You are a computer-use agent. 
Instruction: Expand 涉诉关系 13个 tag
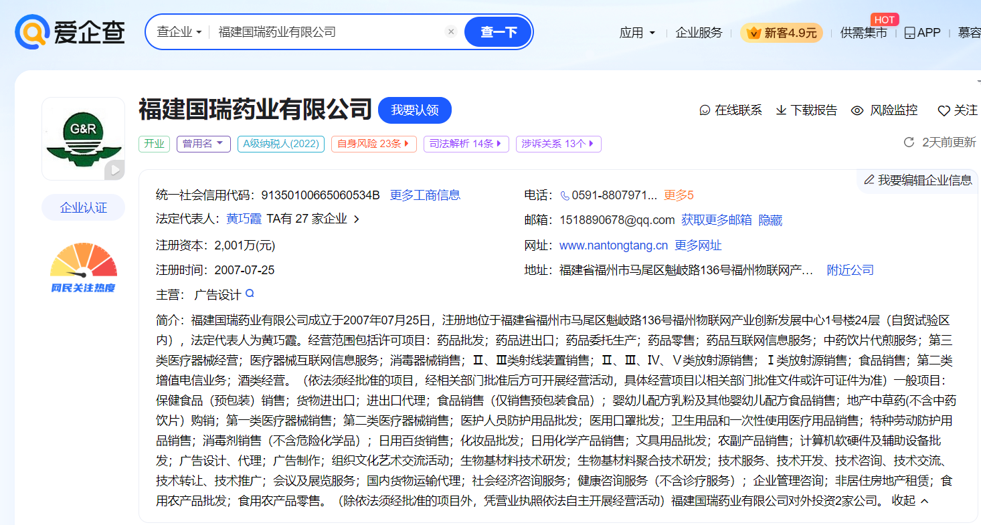[559, 144]
